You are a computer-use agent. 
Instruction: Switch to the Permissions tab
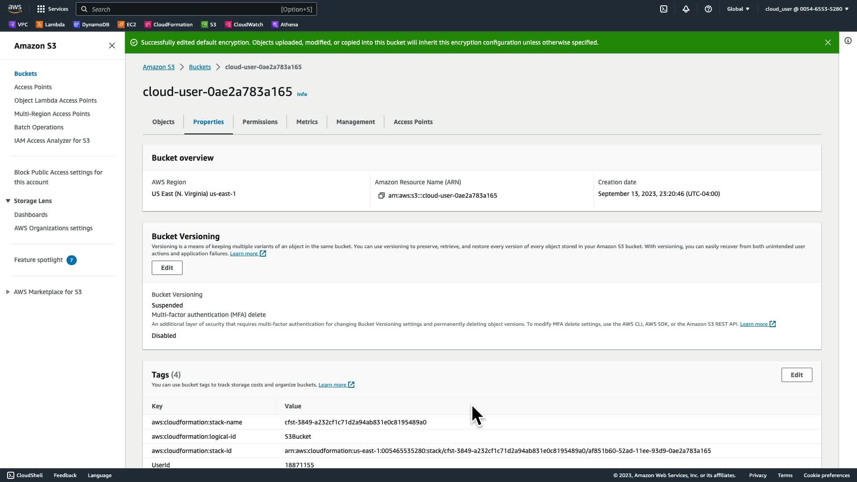pos(260,122)
